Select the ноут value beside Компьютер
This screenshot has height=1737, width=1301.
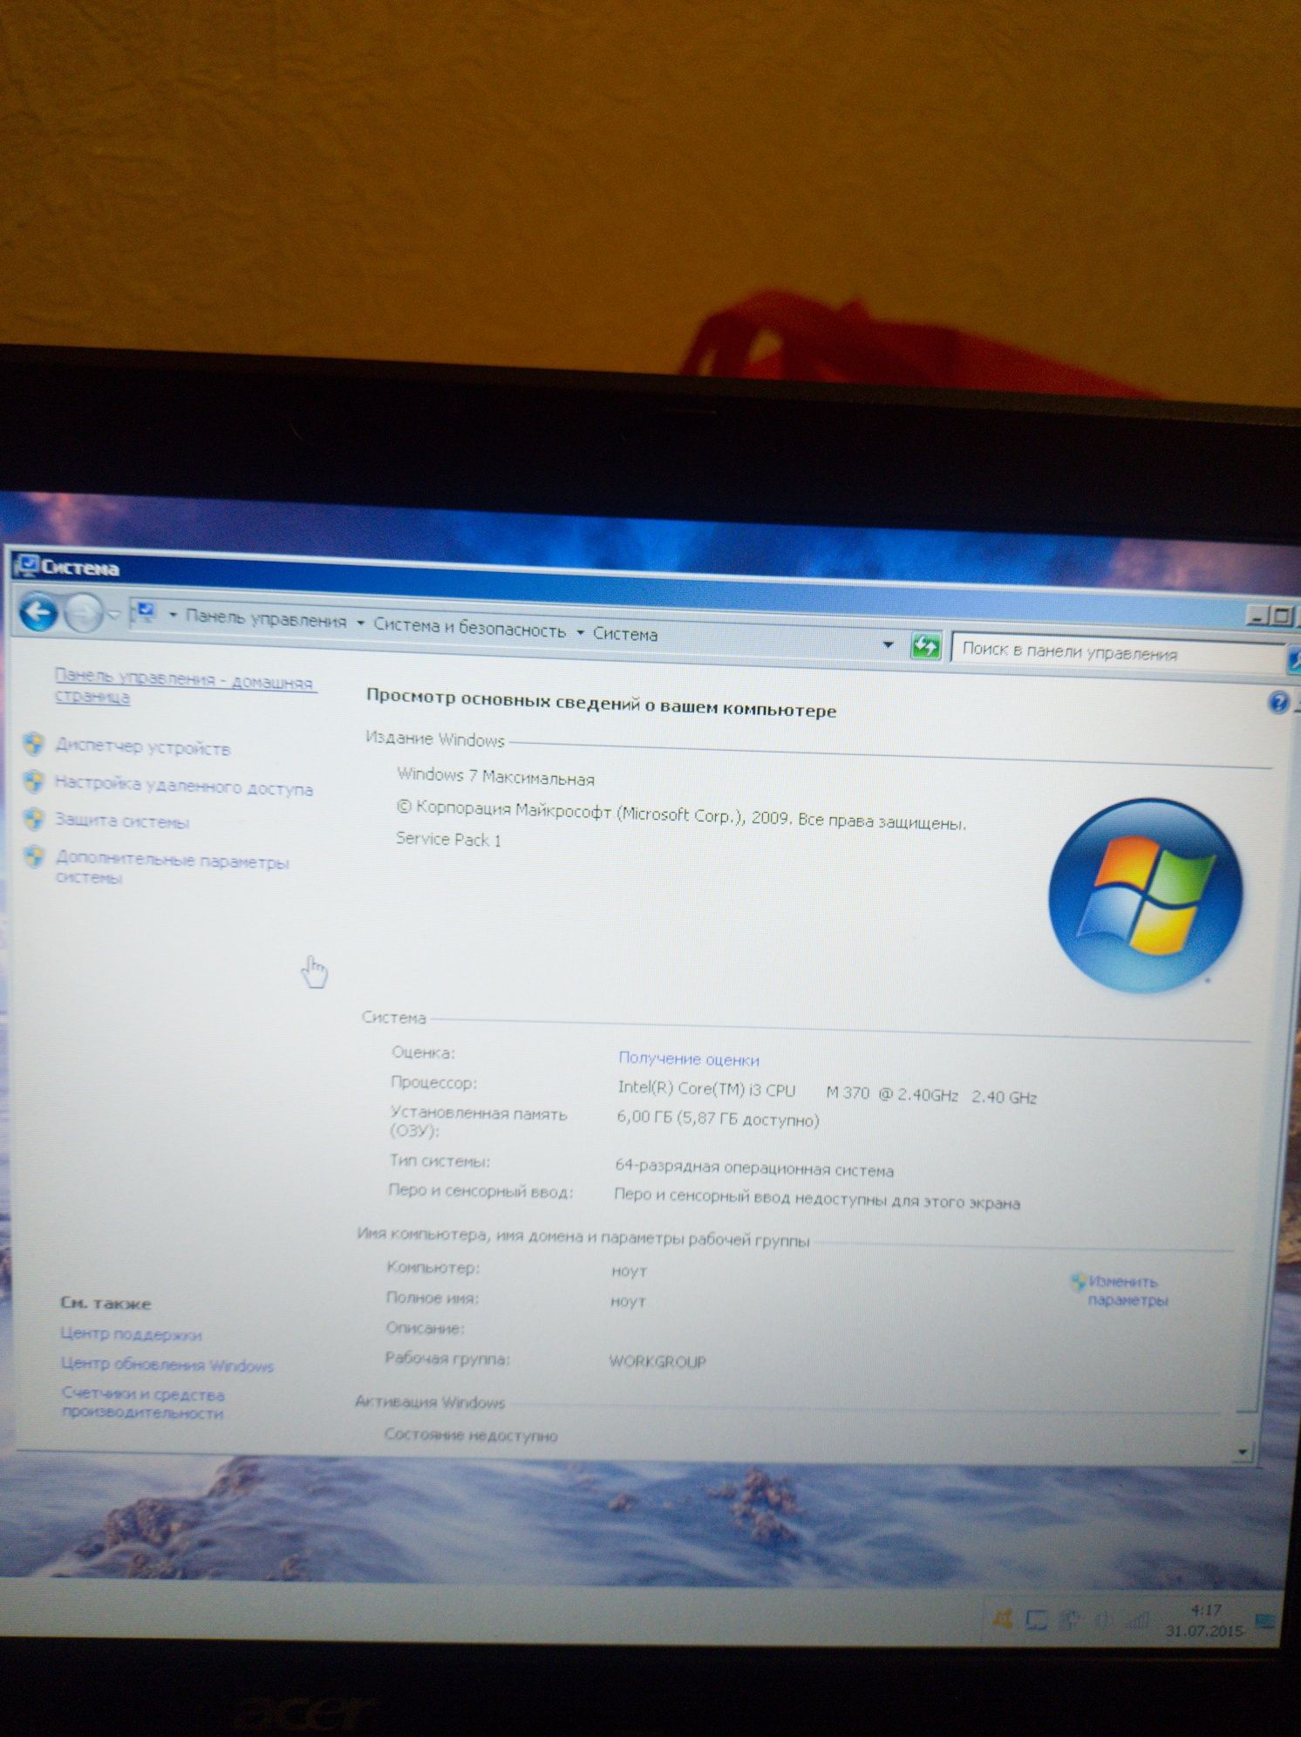(629, 1271)
